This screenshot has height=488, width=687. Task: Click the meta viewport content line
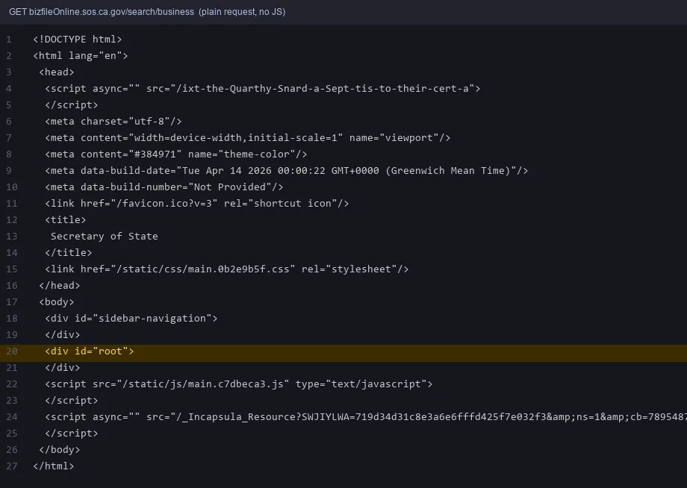click(248, 138)
